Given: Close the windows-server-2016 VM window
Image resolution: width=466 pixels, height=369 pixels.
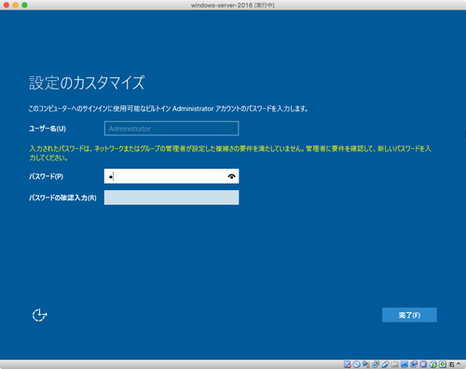Looking at the screenshot, I should pyautogui.click(x=7, y=5).
